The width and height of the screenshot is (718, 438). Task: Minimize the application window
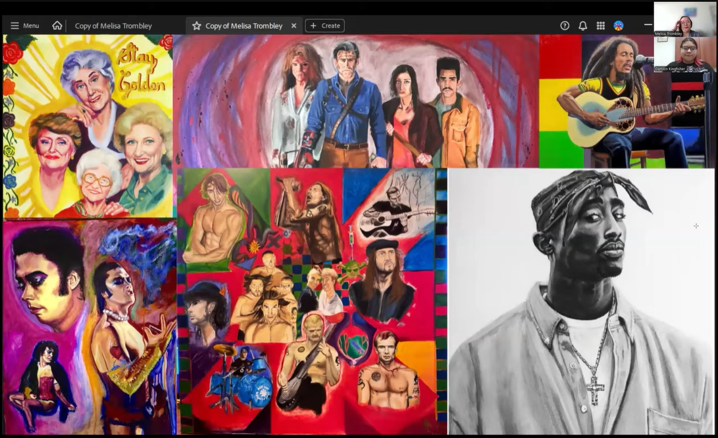(x=648, y=26)
